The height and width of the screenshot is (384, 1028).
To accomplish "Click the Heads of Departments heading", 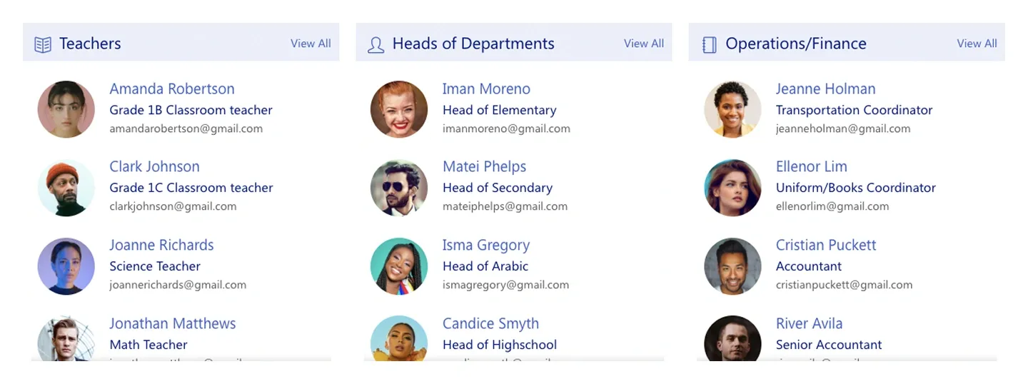I will pos(473,44).
